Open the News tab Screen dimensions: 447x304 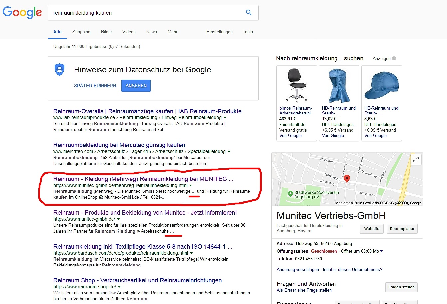click(151, 32)
